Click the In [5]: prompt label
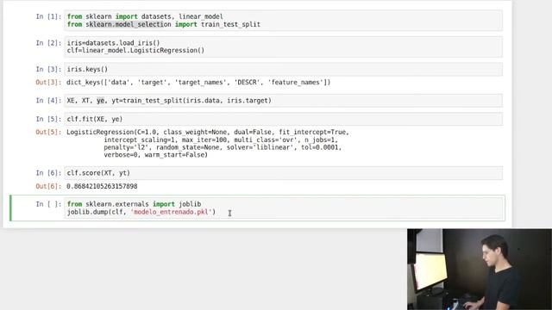 (48, 119)
